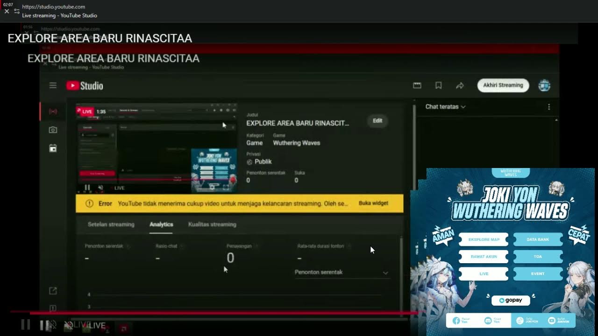Screen dimensions: 598x336
Task: Click the share arrow icon in the header
Action: coord(460,85)
